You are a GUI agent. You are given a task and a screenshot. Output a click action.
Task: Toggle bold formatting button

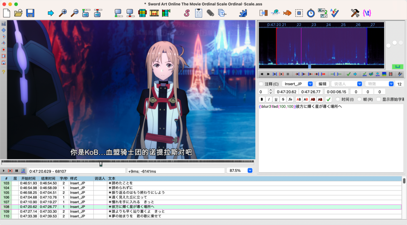click(x=262, y=99)
